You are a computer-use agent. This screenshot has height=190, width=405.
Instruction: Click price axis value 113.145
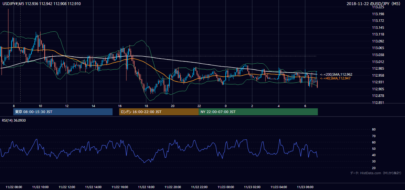click(378, 28)
